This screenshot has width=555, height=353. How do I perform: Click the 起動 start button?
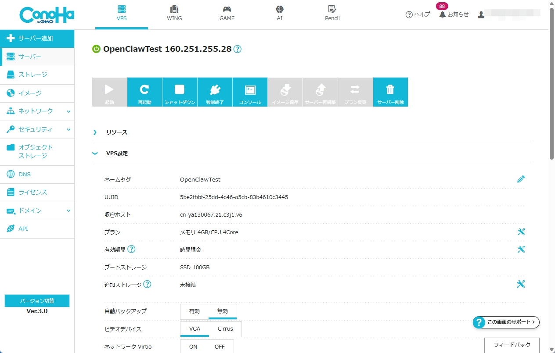coord(109,92)
